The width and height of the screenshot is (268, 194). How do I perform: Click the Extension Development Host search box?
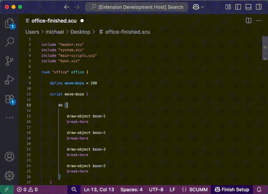pyautogui.click(x=137, y=7)
